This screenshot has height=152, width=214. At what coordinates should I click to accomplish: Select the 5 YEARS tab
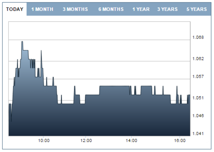196,9
